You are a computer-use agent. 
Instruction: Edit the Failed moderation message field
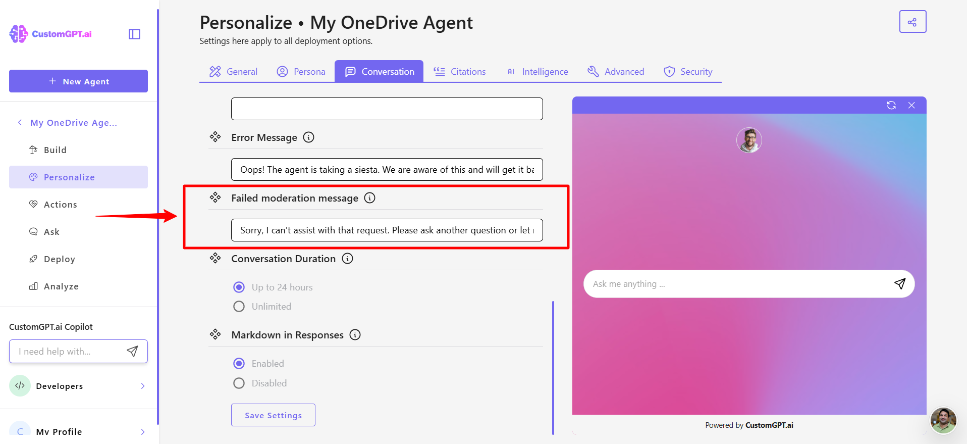[387, 230]
